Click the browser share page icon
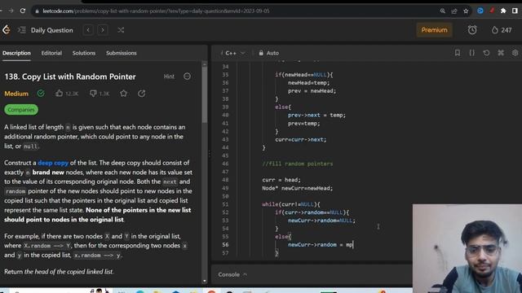 coord(454,11)
